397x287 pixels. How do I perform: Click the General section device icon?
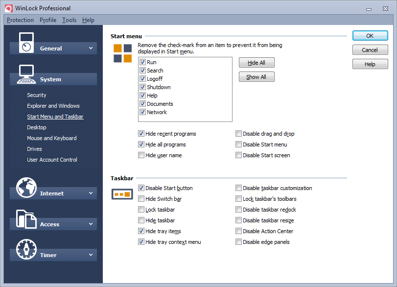[27, 42]
